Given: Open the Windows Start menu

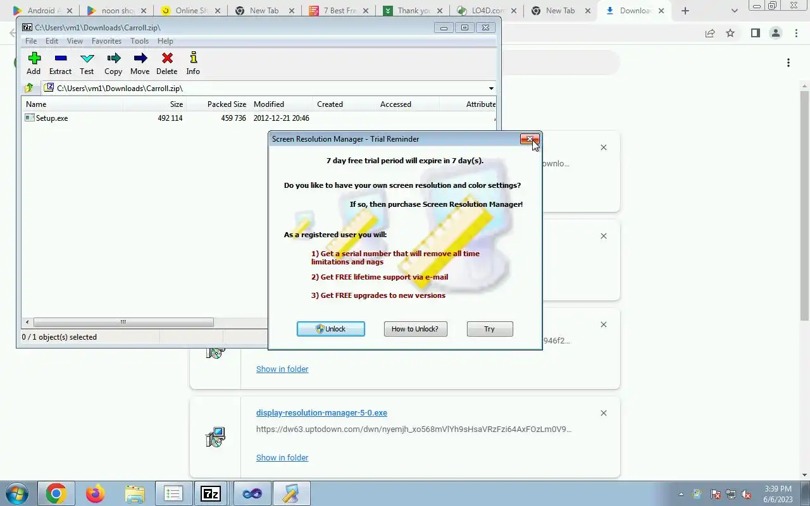Looking at the screenshot, I should pyautogui.click(x=16, y=493).
